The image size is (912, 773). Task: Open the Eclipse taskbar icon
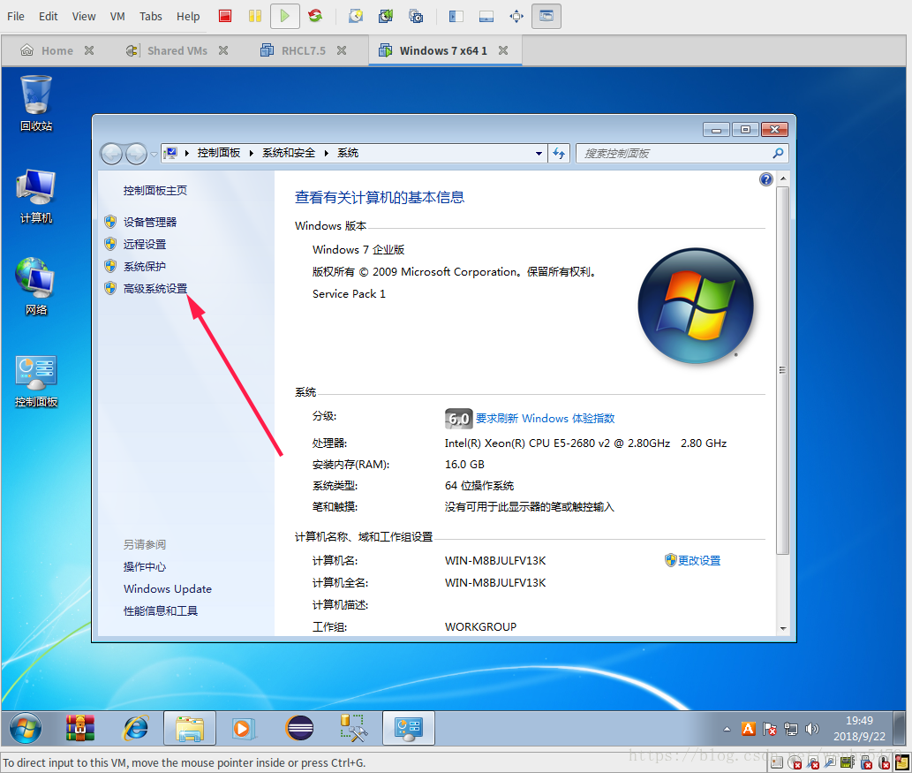point(299,728)
